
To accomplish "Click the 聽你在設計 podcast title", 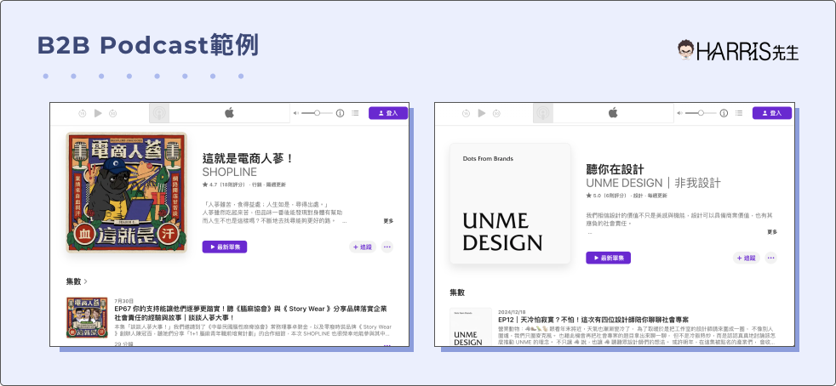I will (615, 169).
